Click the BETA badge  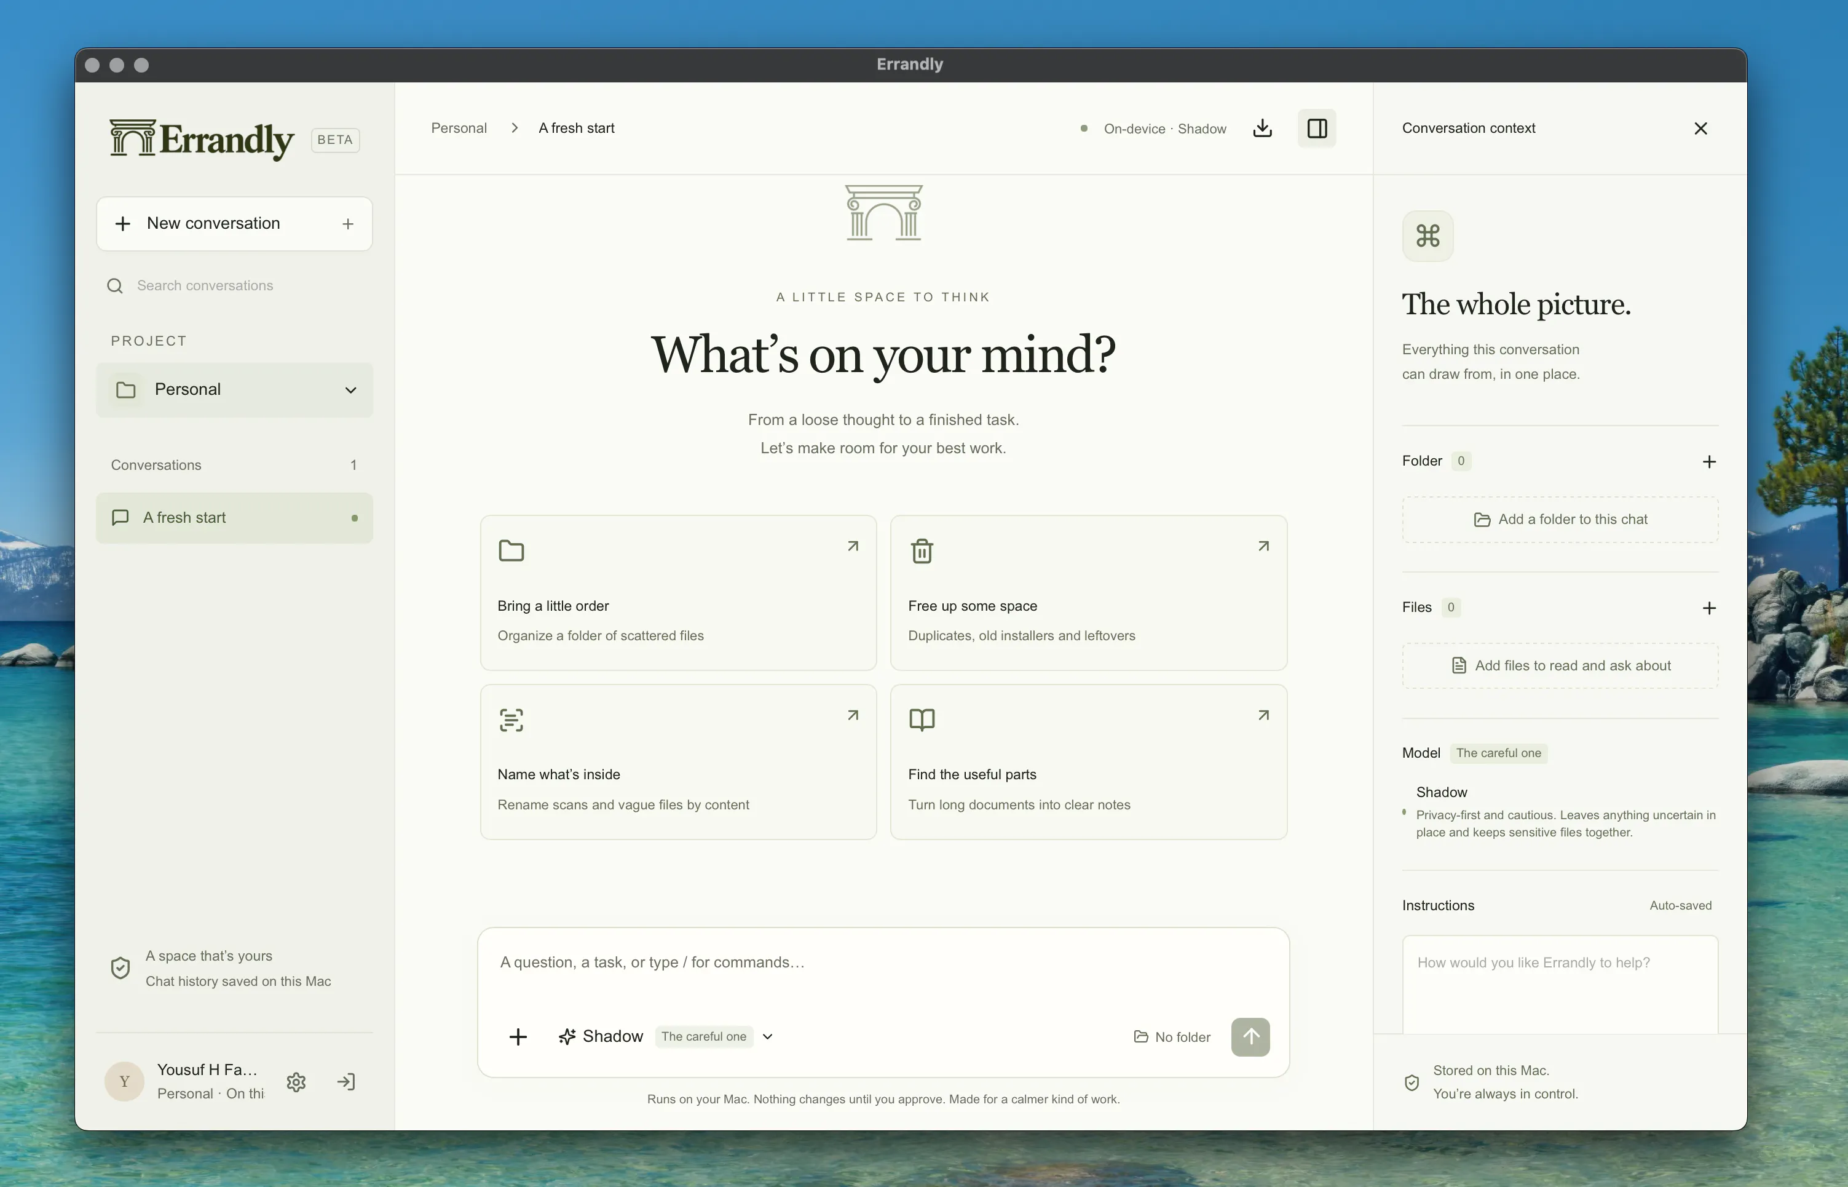point(335,140)
